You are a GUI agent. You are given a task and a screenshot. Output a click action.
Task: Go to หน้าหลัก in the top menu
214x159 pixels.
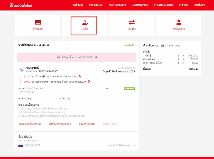(78, 5)
